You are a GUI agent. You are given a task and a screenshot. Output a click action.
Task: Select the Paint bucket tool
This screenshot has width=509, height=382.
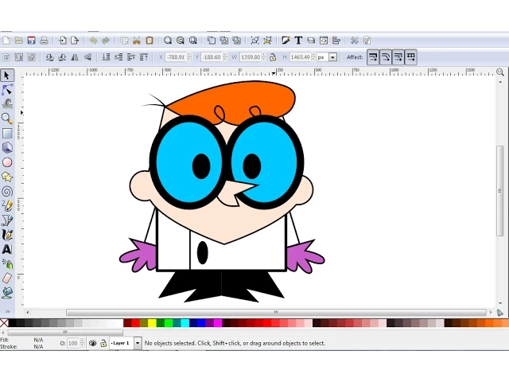click(7, 293)
